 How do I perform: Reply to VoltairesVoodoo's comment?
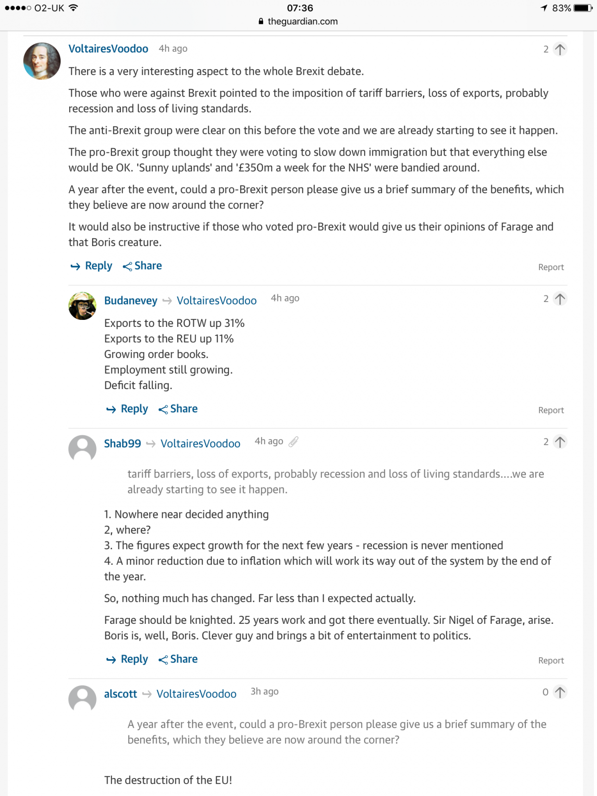(x=92, y=266)
